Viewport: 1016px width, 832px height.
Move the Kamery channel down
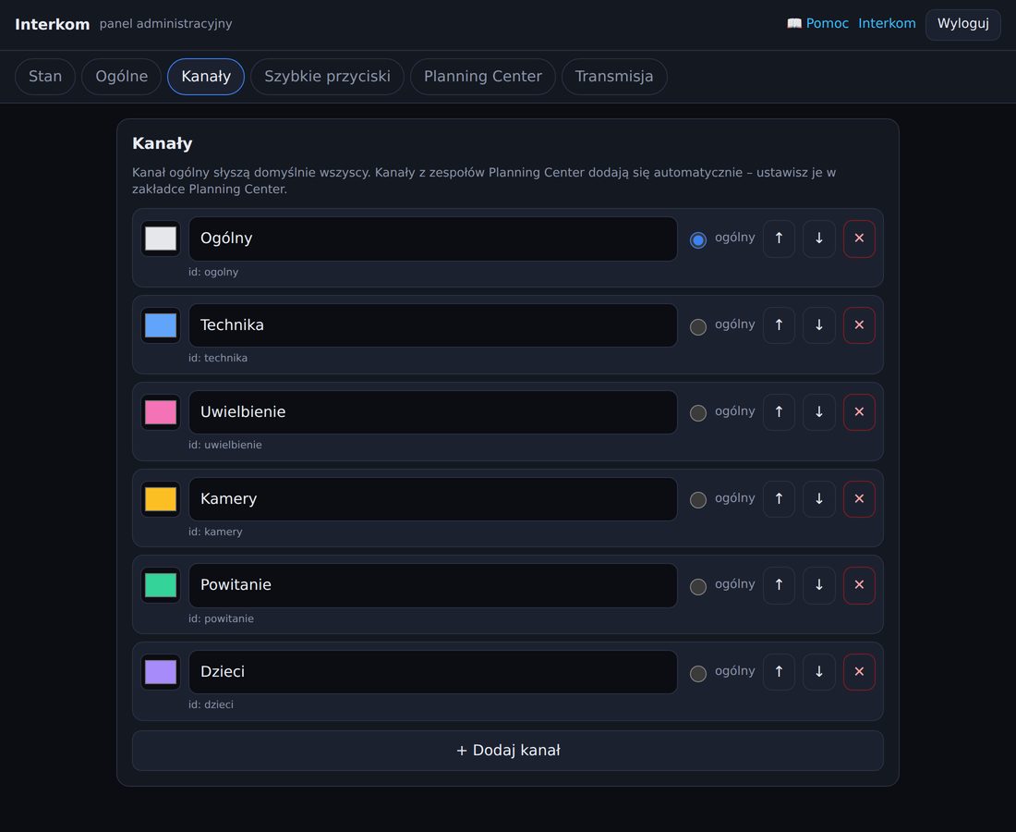click(819, 498)
